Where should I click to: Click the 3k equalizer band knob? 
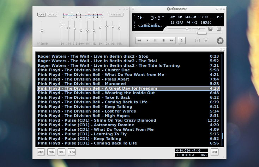click(x=94, y=31)
